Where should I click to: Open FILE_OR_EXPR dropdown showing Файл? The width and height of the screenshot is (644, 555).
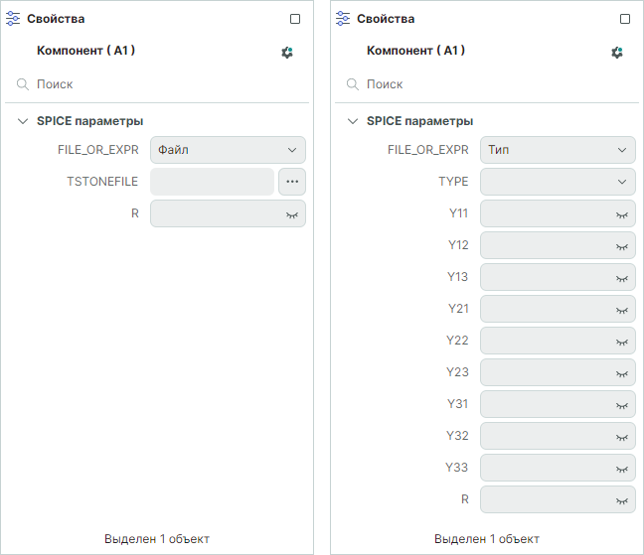228,150
